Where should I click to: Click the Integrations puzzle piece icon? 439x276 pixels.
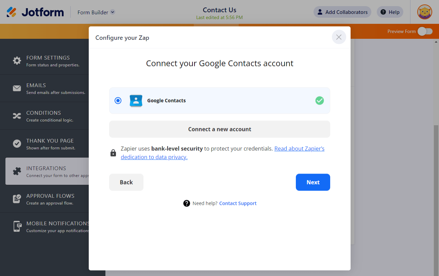[17, 171]
